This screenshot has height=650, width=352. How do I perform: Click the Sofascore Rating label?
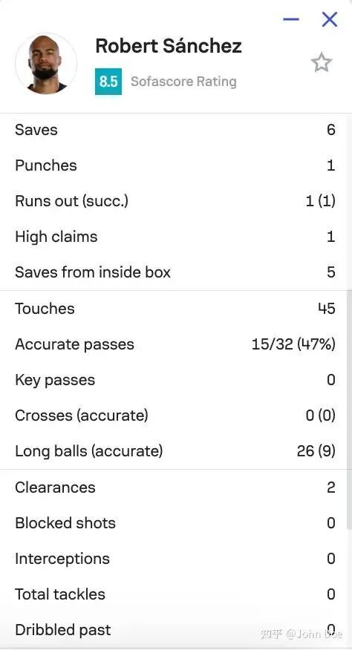183,82
